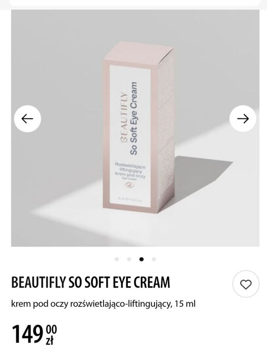
Task: Click the krem pod oczy description line
Action: (104, 304)
